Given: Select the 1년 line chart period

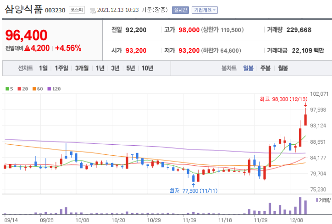Looking at the screenshot, I should pos(100,68).
